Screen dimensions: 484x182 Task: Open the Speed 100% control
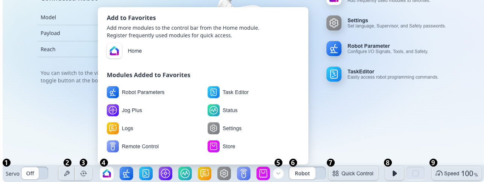tap(457, 173)
